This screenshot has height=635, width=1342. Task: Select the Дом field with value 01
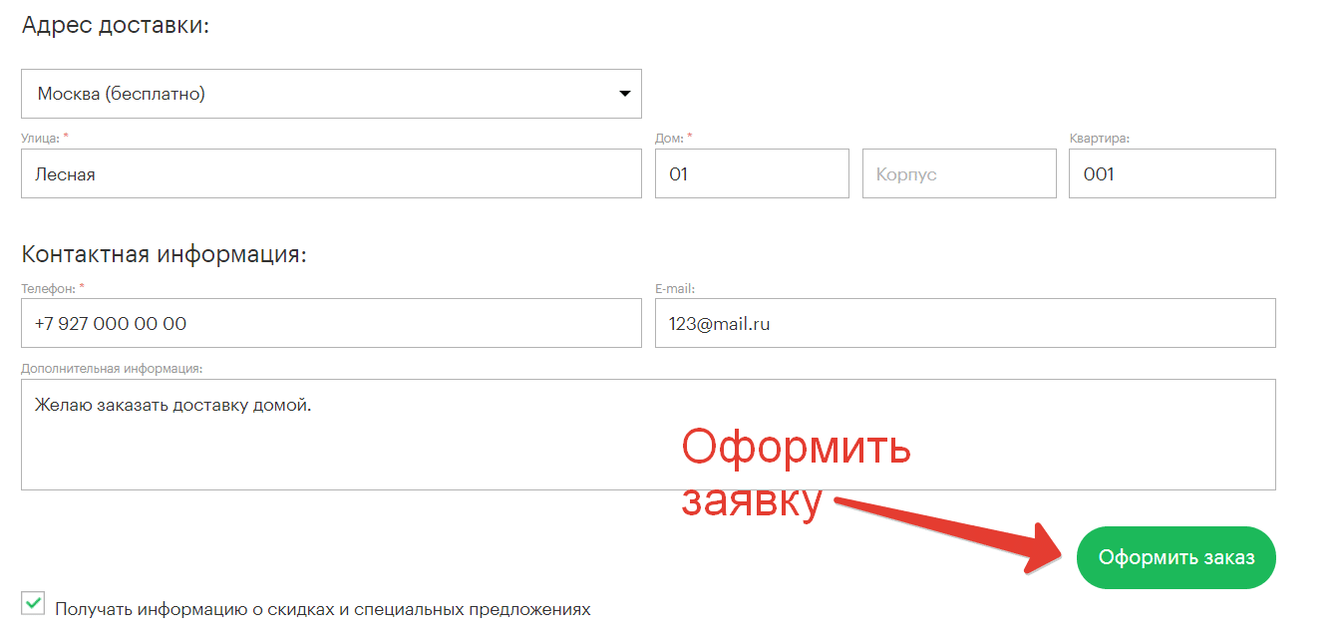[x=752, y=174]
